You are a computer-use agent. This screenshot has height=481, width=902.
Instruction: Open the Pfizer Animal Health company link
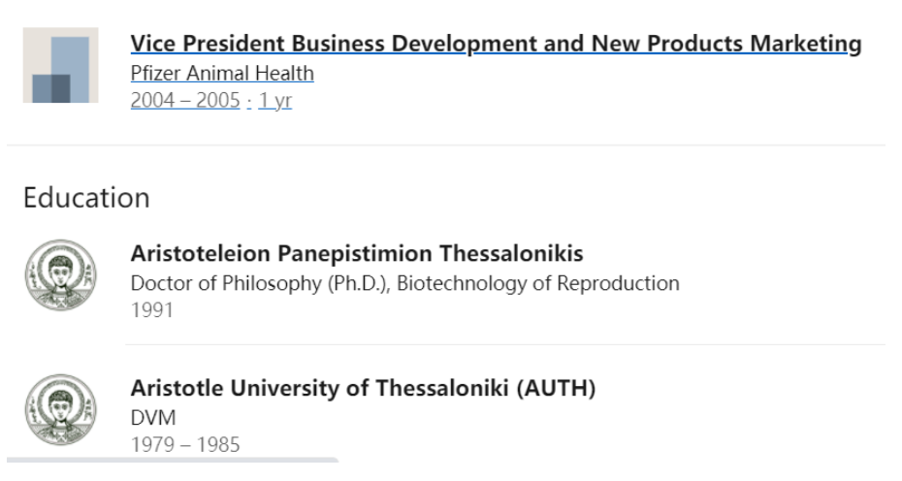pos(222,73)
